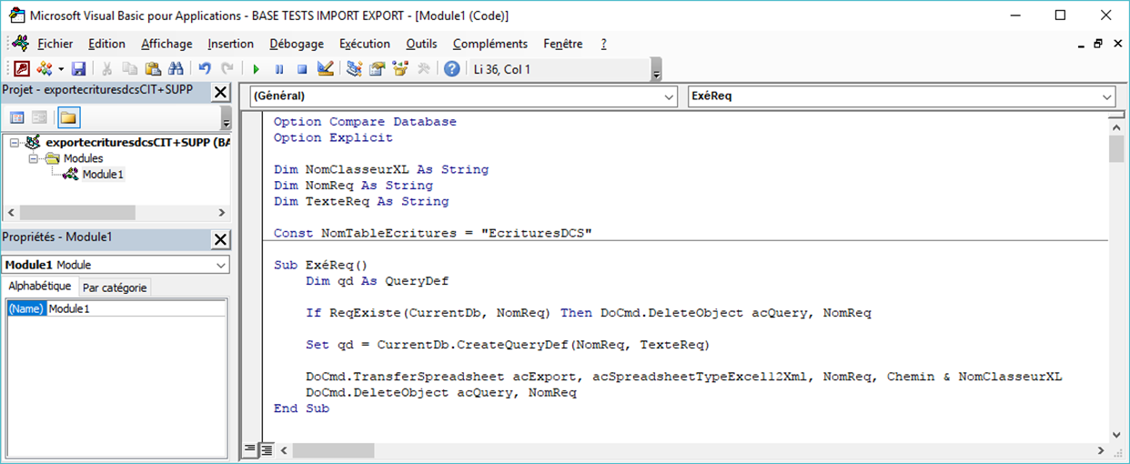Screen dimensions: 1130x464
Task: Run the Sub with green play button
Action: point(257,68)
